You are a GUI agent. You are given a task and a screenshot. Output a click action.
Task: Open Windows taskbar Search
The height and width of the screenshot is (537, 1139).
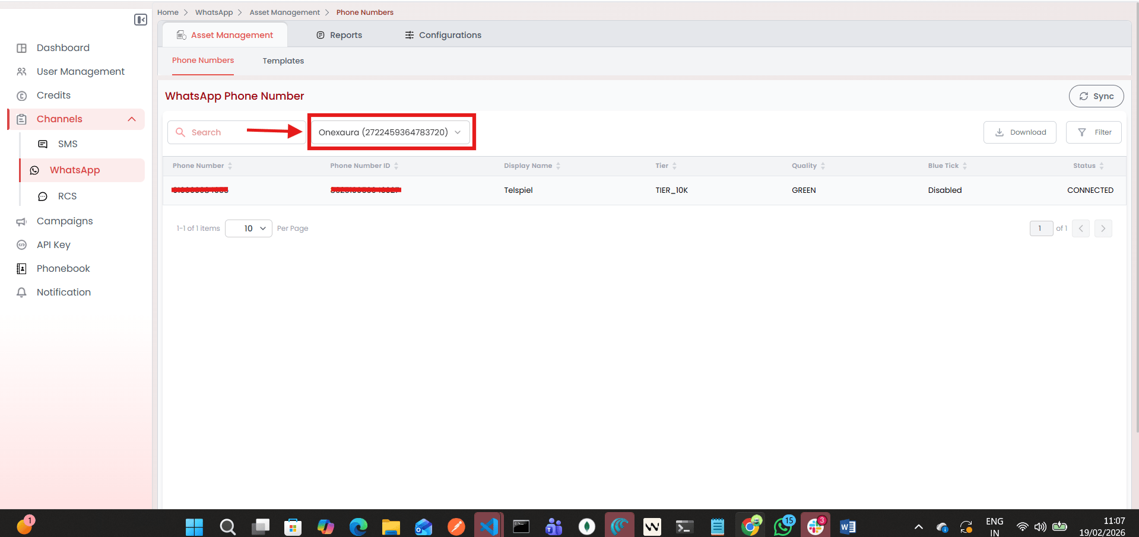click(x=227, y=526)
